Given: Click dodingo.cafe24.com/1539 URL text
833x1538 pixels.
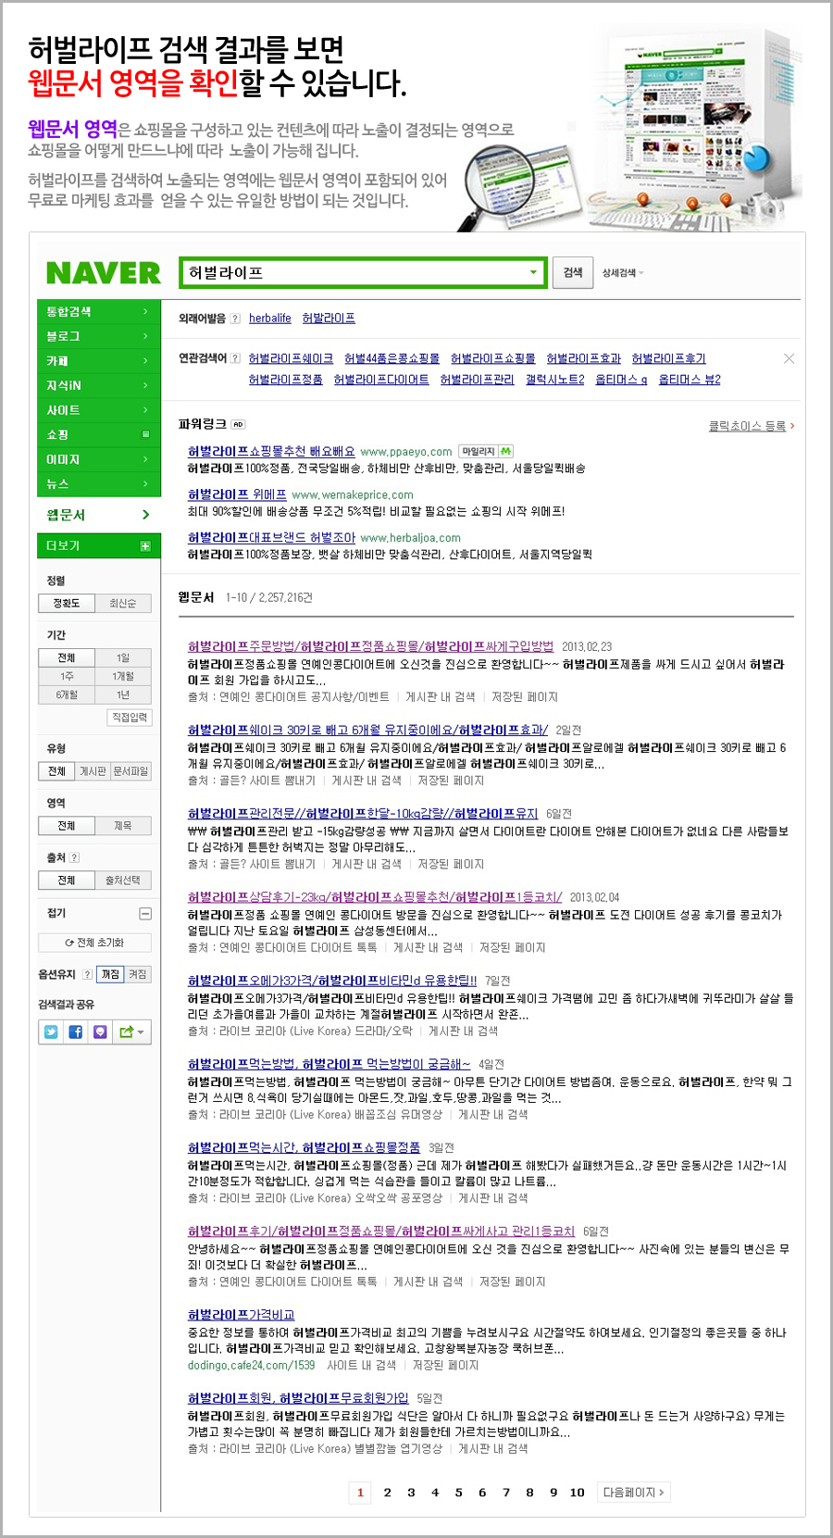Looking at the screenshot, I should click(x=251, y=1365).
